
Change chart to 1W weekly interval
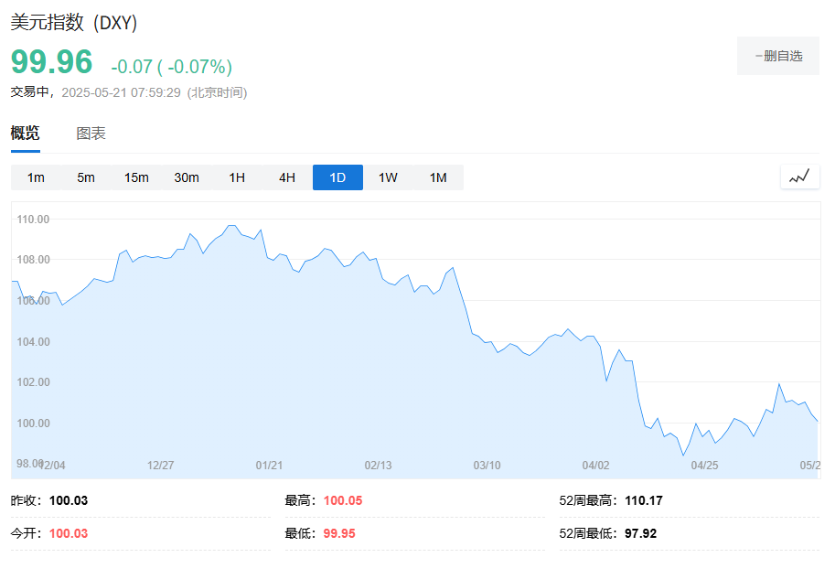[388, 177]
